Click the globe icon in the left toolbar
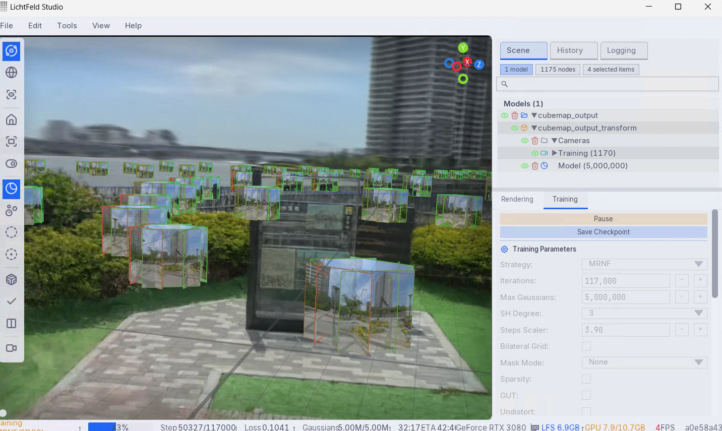Image resolution: width=722 pixels, height=431 pixels. point(11,73)
